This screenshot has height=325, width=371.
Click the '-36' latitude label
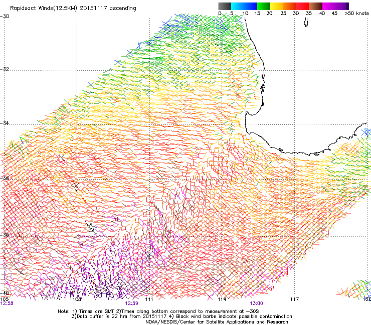point(5,178)
